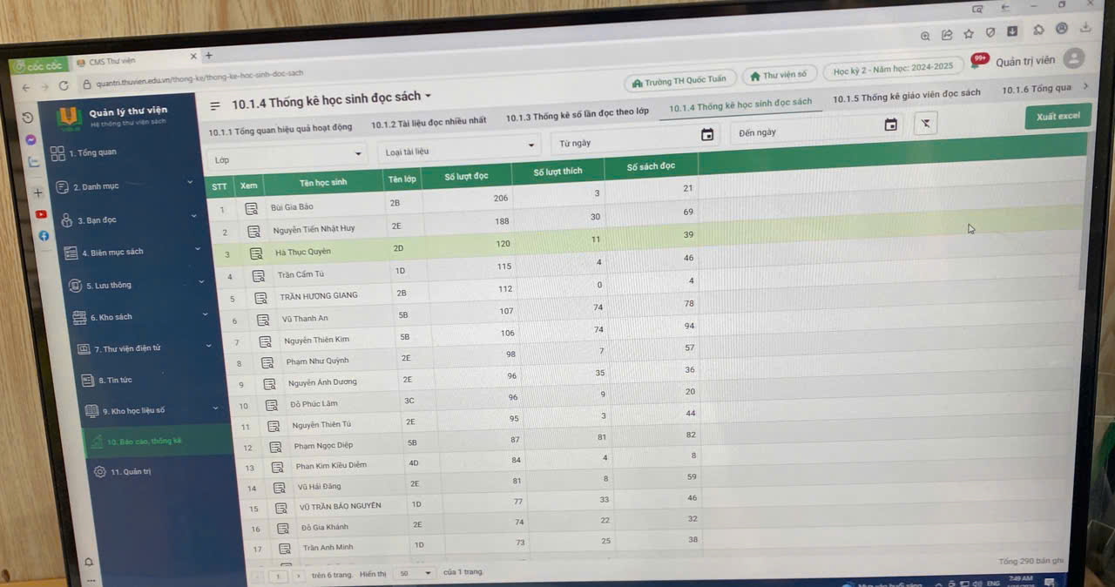Open Messenger from the browser sidebar
This screenshot has height=587, width=1115.
pos(30,140)
